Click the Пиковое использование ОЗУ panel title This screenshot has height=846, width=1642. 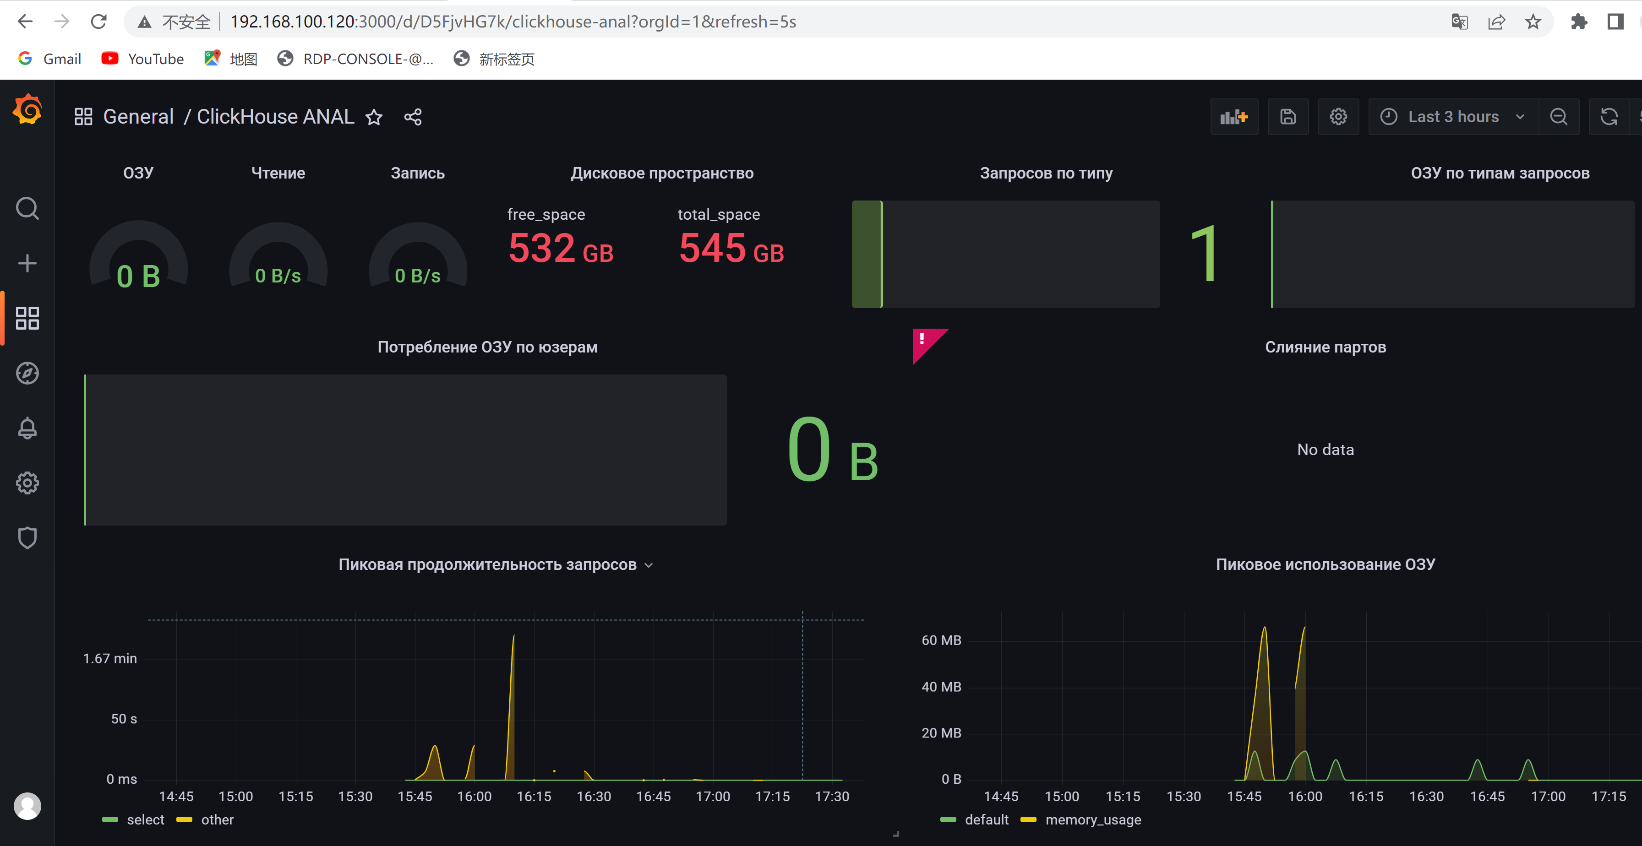pos(1325,564)
